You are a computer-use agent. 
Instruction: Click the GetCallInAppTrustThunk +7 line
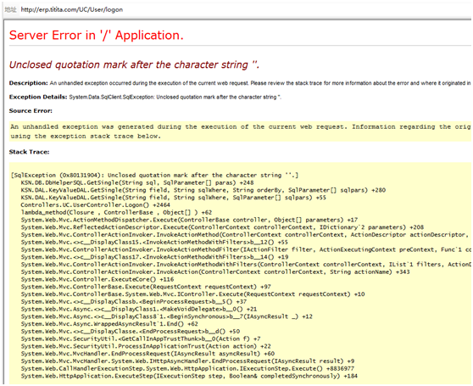[141, 339]
